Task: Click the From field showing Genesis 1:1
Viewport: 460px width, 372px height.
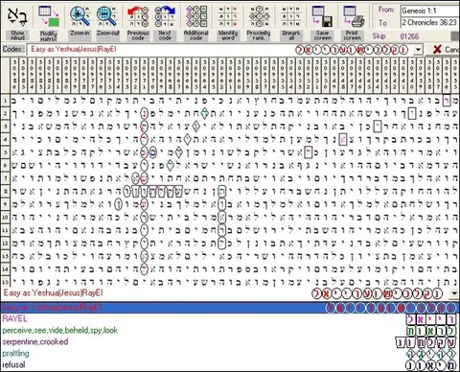Action: (x=430, y=11)
